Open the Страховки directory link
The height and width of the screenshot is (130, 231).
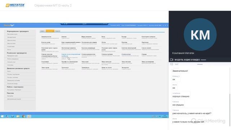click(45, 62)
